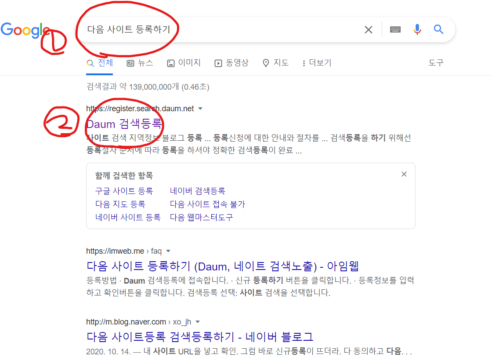This screenshot has height=361, width=492.
Task: Open the 지도 tab
Action: pos(275,63)
